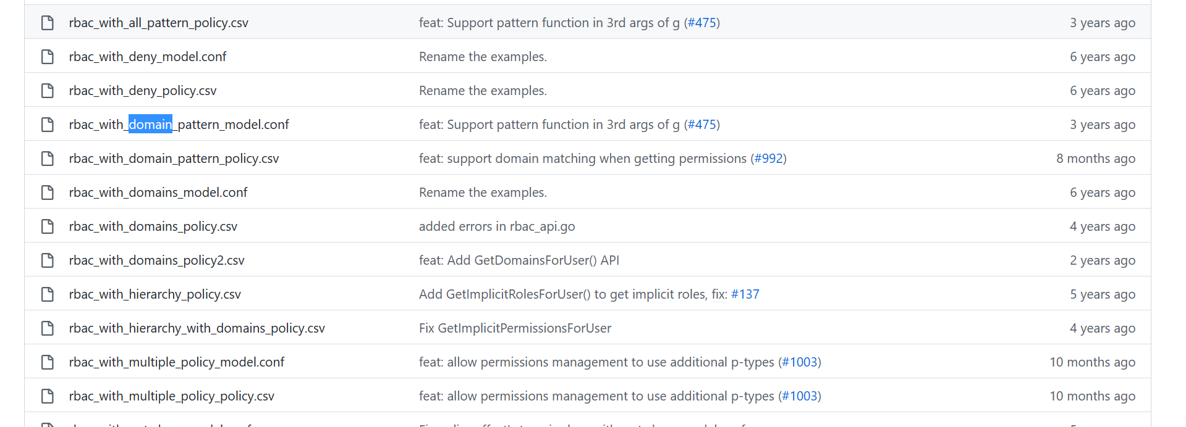Click the file icon beside rbac_with_domains_policy2.csv
Viewport: 1186px width, 427px height.
pyautogui.click(x=48, y=260)
